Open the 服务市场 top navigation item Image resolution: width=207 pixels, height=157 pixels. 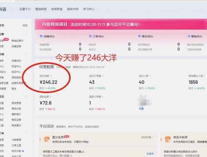(73, 9)
